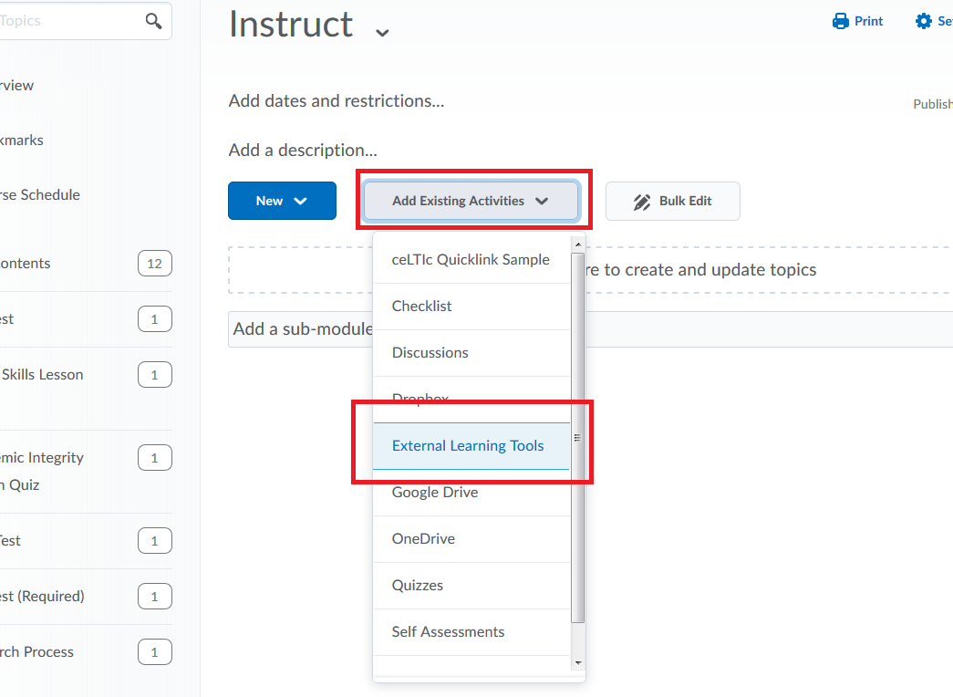
Task: Click the Add dates and restrictions link
Action: click(x=336, y=100)
